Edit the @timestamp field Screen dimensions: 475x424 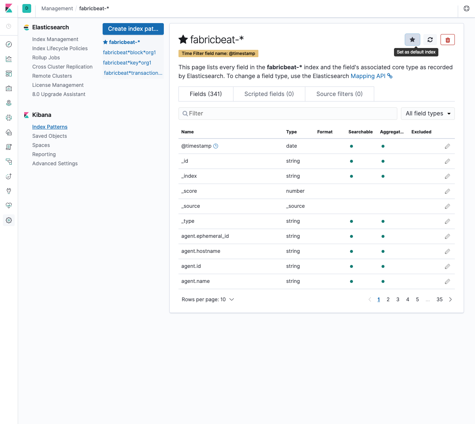click(448, 146)
